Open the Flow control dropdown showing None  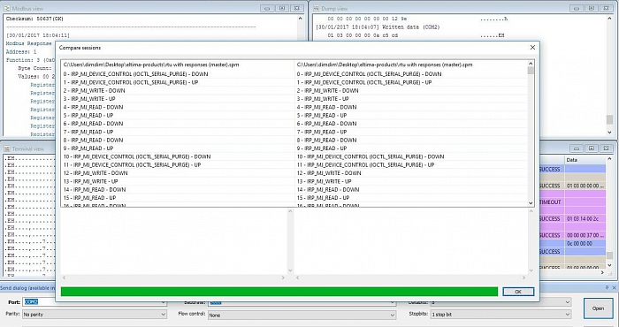[302, 315]
